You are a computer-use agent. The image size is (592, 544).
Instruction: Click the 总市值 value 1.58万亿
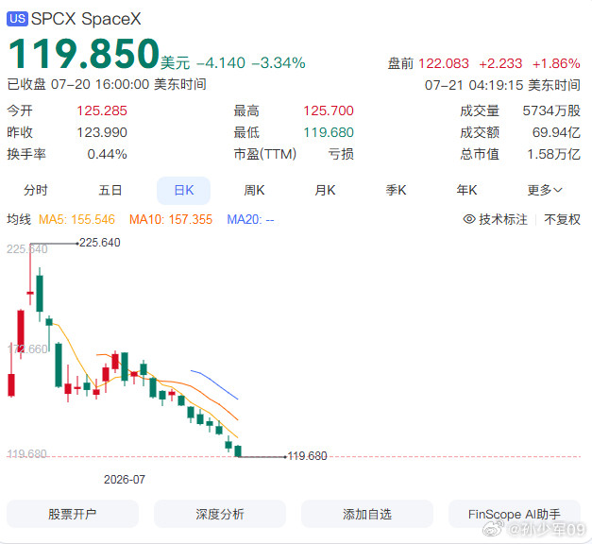tap(553, 154)
